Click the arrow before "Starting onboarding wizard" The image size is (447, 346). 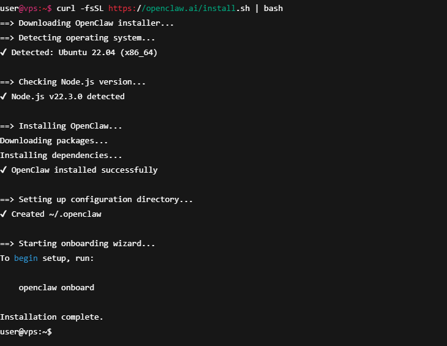pos(7,244)
